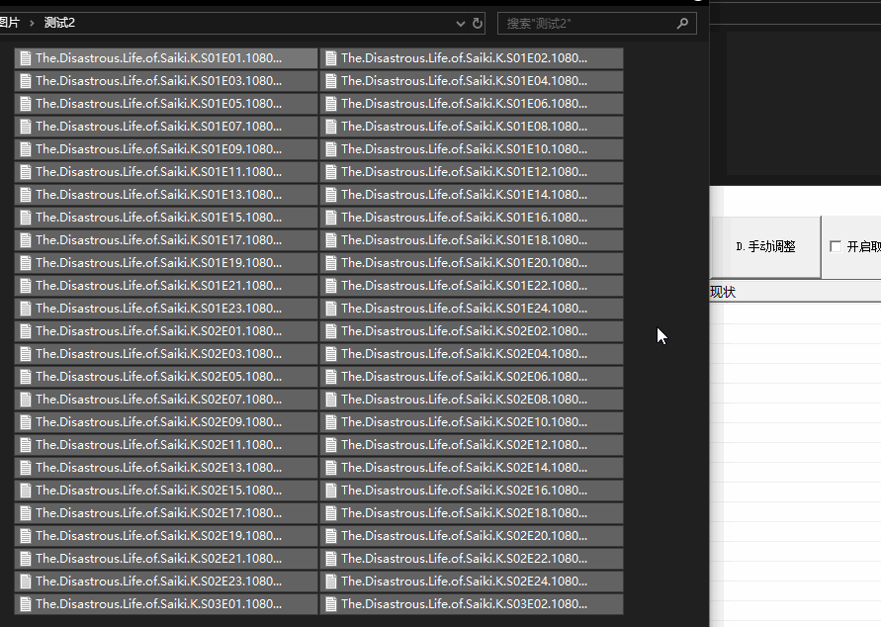881x627 pixels.
Task: Select file name The.Disastrous.Life.of.Saiki.K.S02E19.1080...
Action: tap(158, 536)
